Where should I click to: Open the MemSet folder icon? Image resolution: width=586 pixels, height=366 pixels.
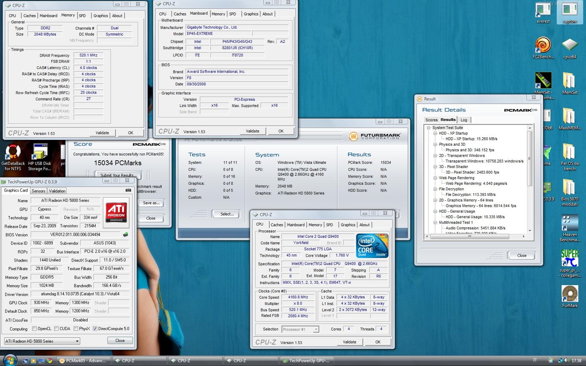pos(570,83)
